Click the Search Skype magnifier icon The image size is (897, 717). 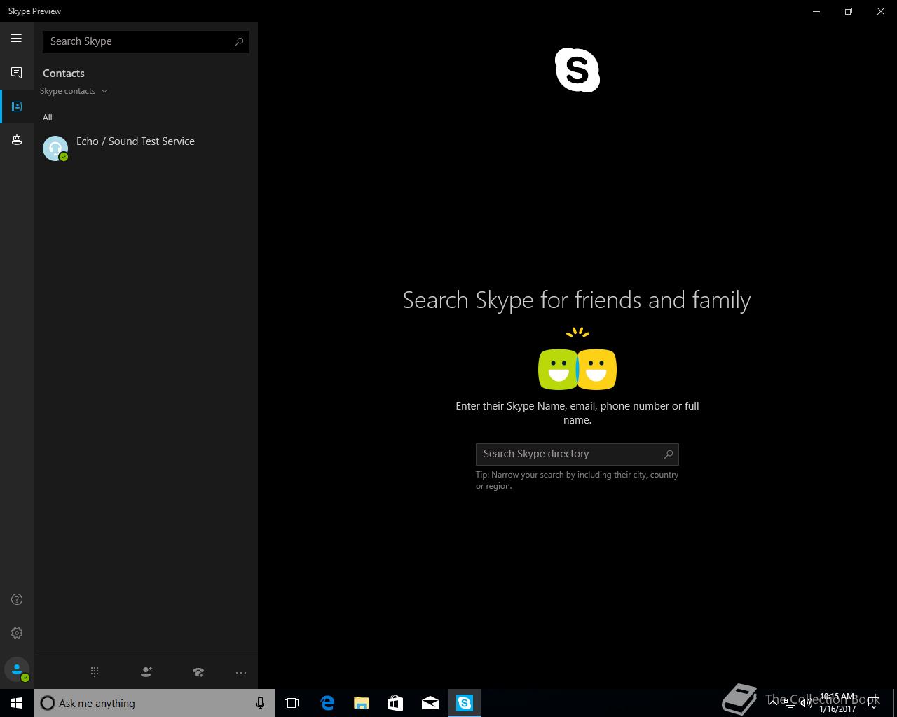click(x=239, y=41)
